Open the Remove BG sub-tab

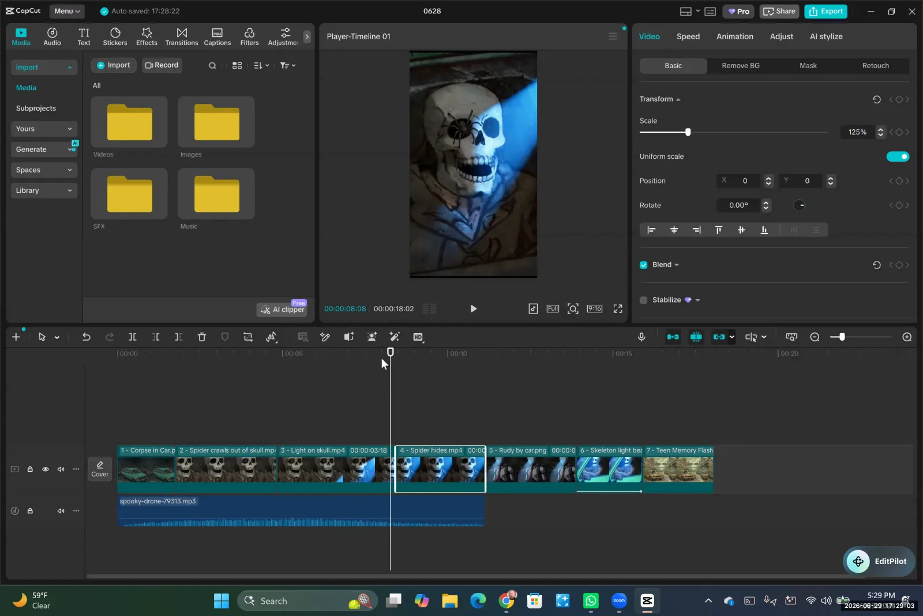pyautogui.click(x=740, y=66)
